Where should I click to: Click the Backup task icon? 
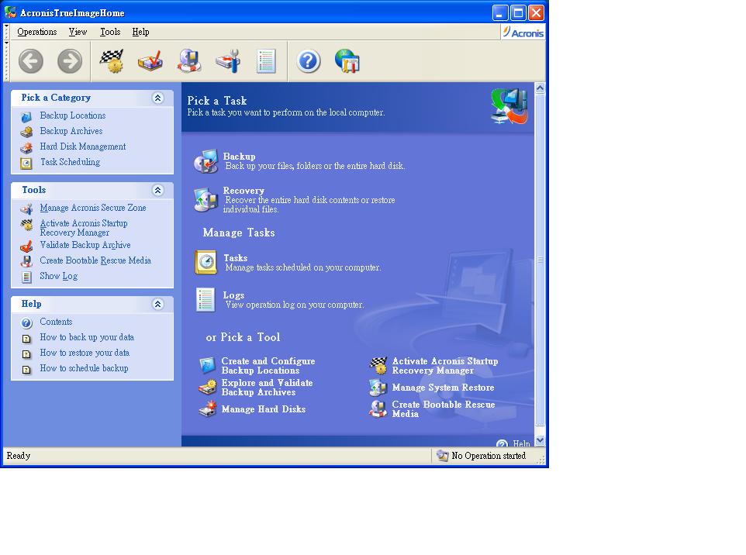206,160
